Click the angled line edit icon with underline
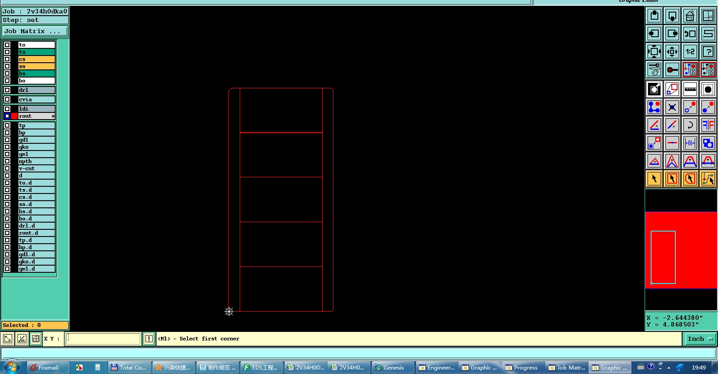This screenshot has height=374, width=718. click(x=654, y=125)
